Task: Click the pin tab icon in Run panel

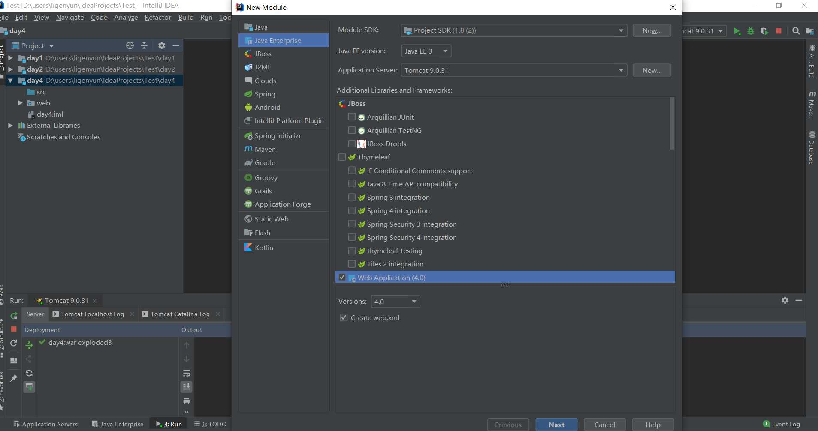Action: [14, 378]
